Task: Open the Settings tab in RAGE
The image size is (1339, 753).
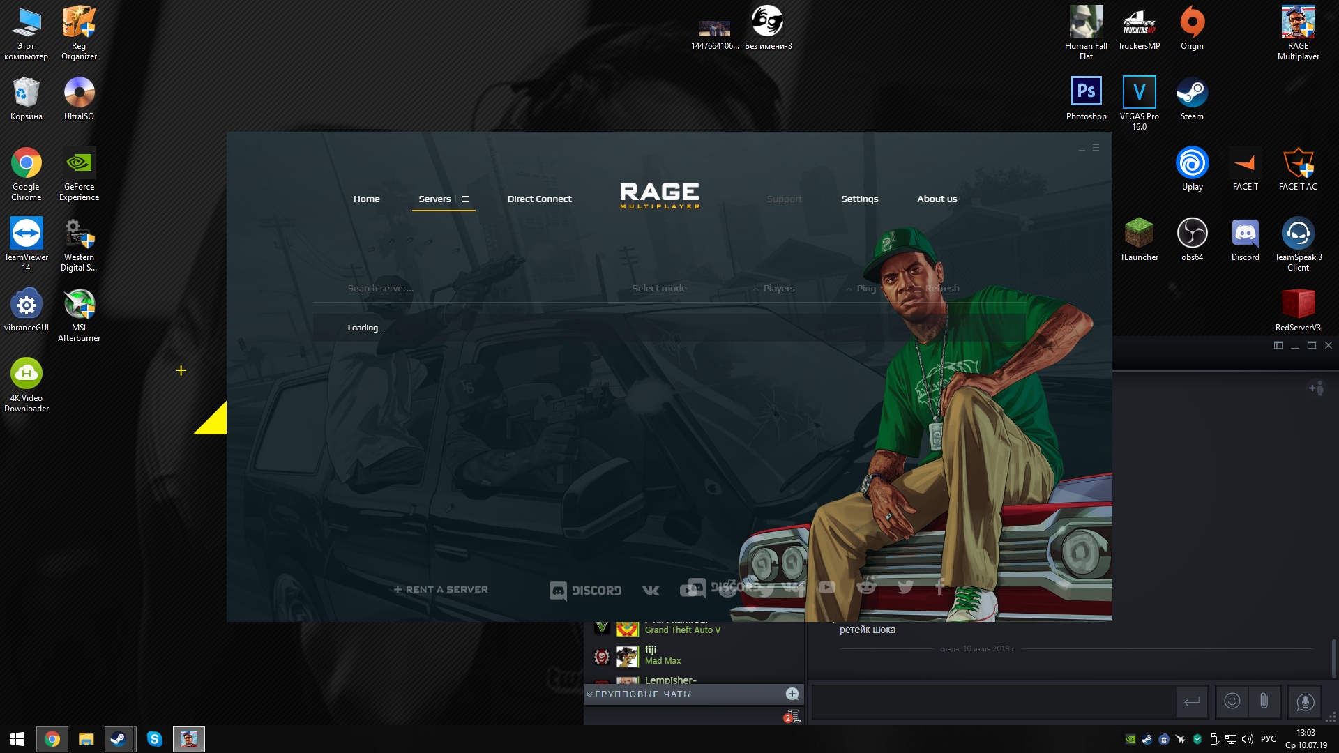Action: coord(859,199)
